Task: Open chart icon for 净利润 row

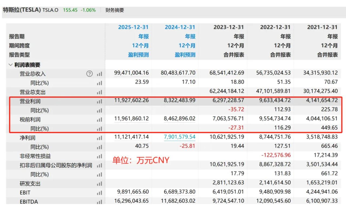Action: tap(99, 138)
